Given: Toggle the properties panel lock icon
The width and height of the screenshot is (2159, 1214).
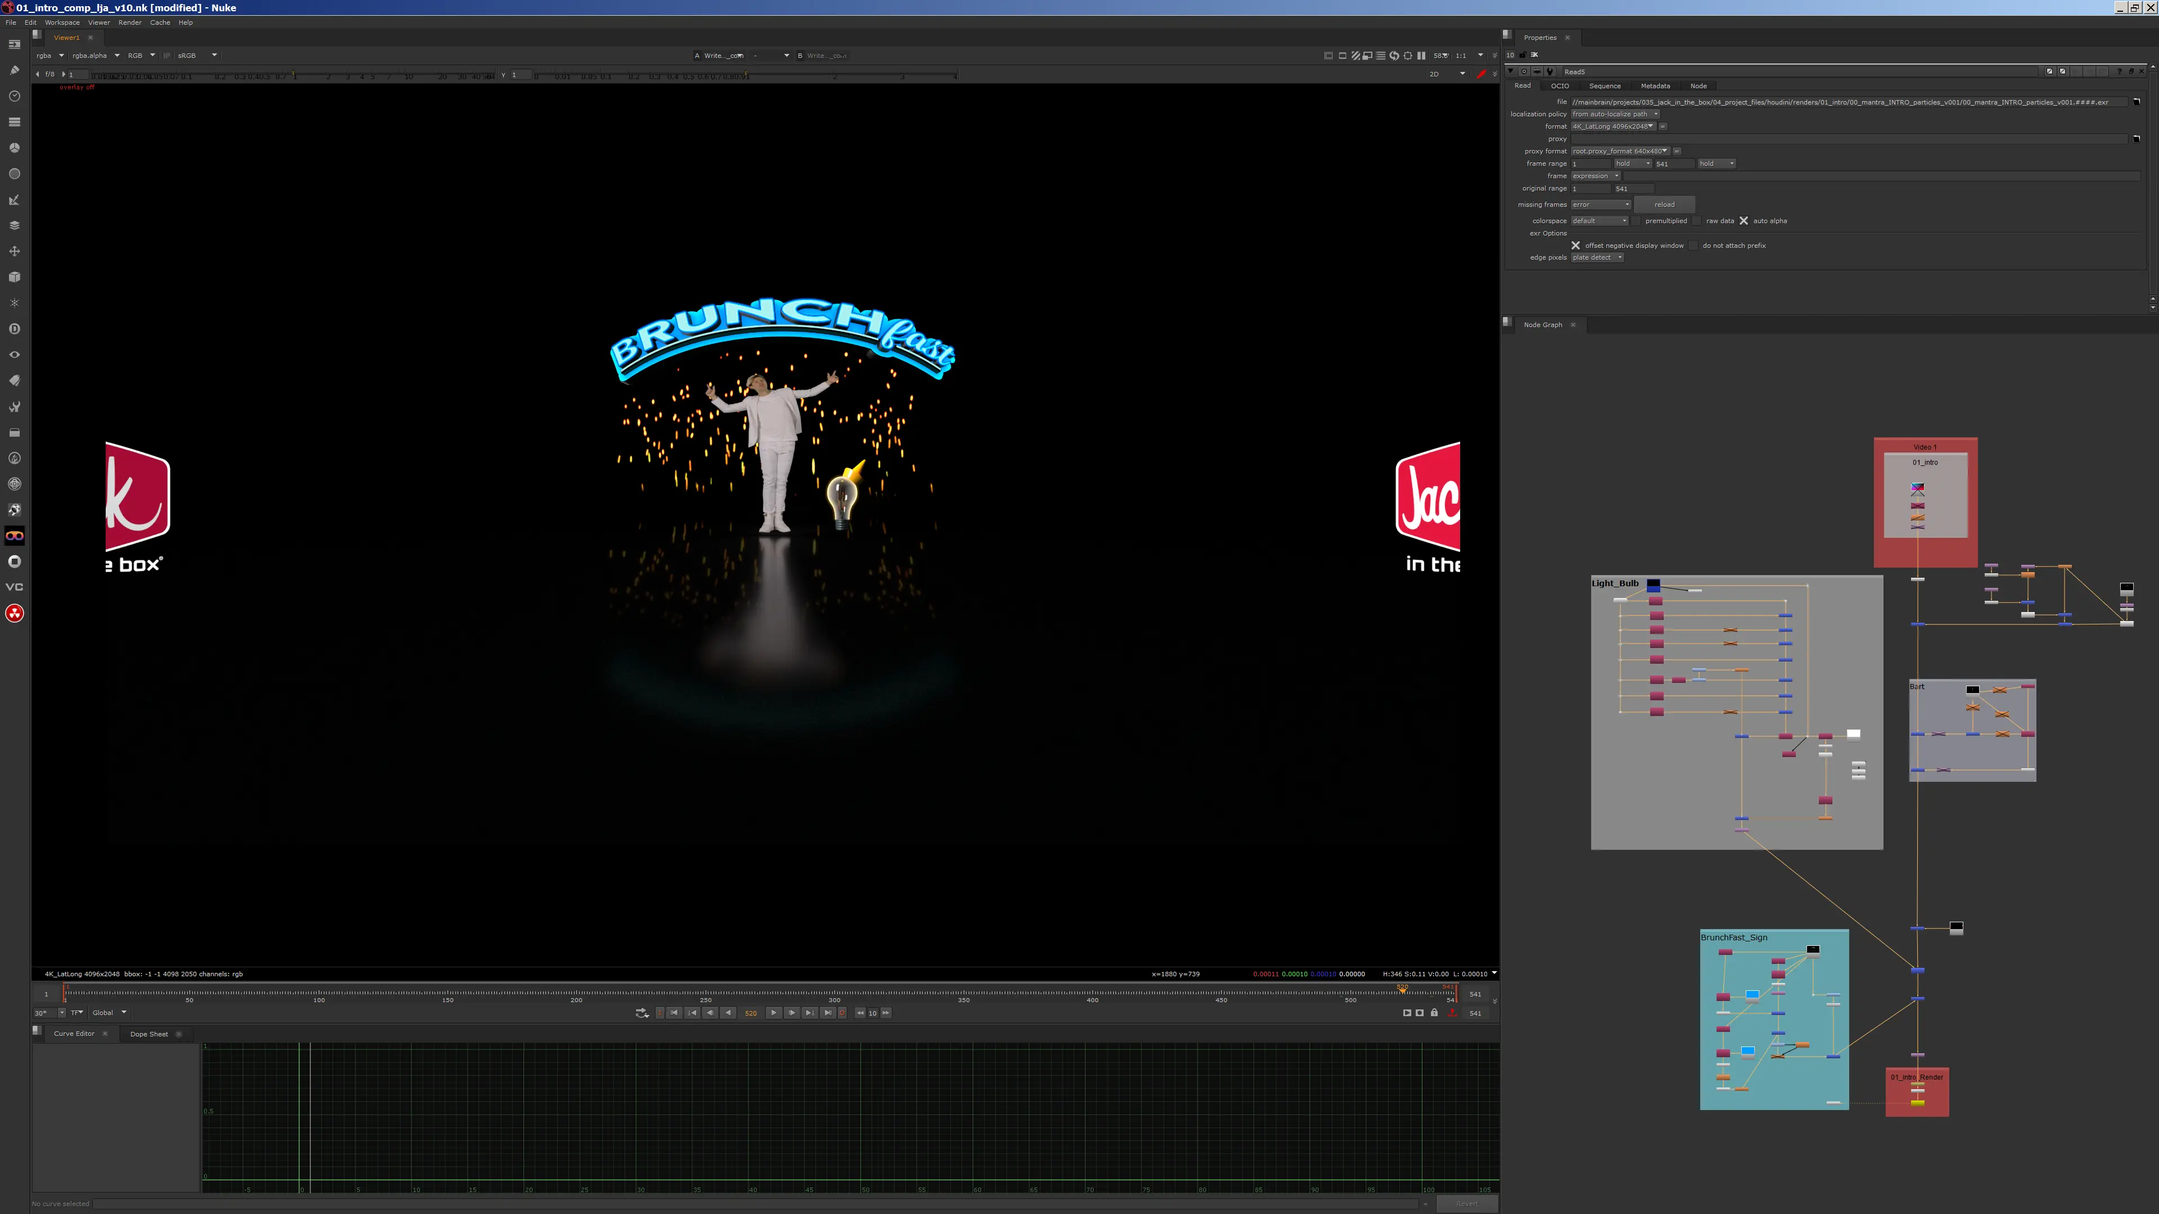Looking at the screenshot, I should pos(1523,55).
